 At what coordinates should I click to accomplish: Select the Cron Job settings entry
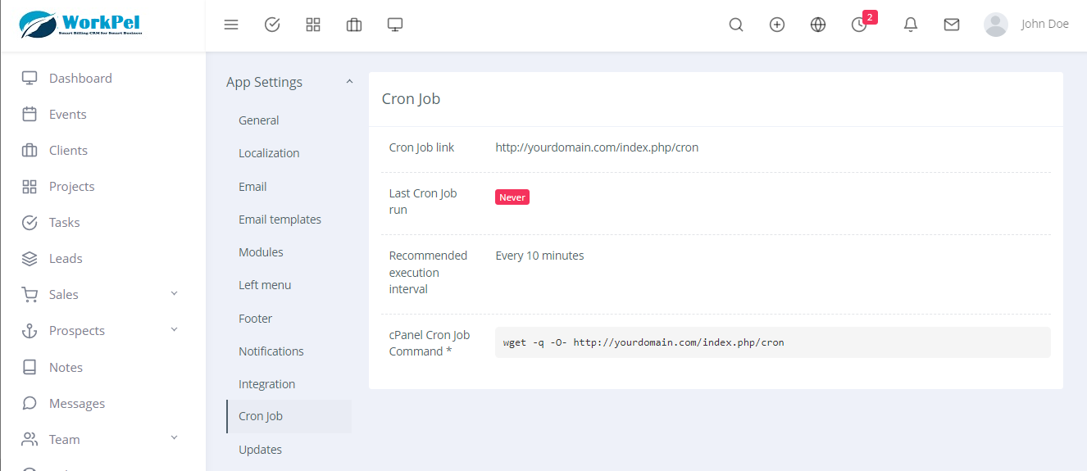289,416
